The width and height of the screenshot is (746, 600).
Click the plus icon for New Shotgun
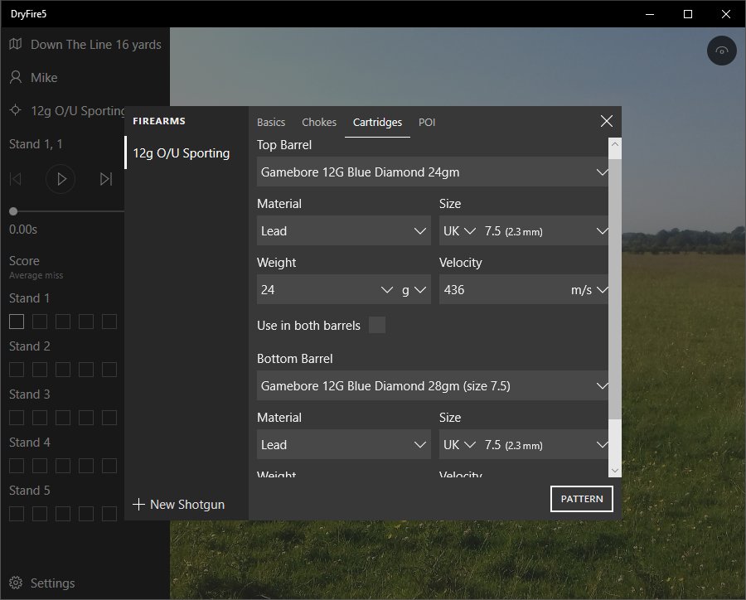click(x=138, y=504)
